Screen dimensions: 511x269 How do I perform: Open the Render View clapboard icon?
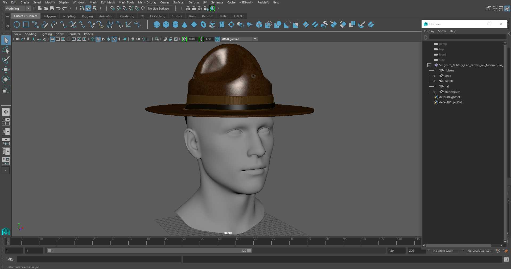[188, 9]
